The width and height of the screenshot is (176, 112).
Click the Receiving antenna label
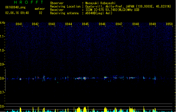64,13
